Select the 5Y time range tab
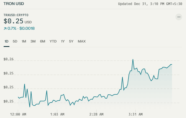 (71, 41)
